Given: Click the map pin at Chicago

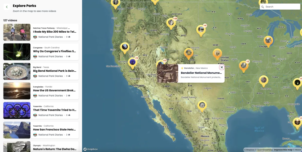Looking at the screenshot, I should (x=268, y=41).
